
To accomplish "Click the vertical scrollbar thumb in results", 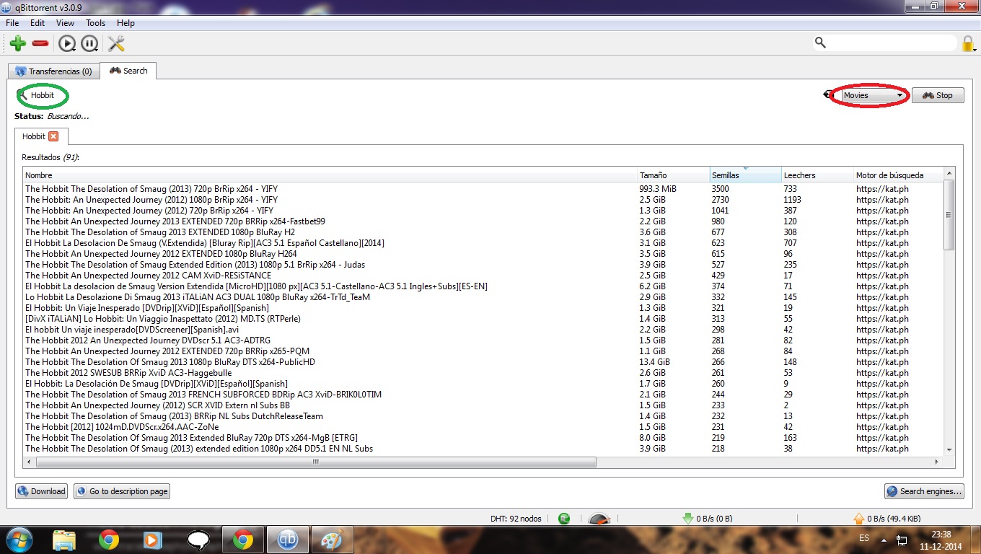I will [x=949, y=215].
